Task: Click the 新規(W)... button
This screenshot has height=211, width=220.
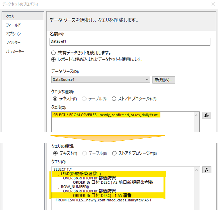Action: pos(164,80)
